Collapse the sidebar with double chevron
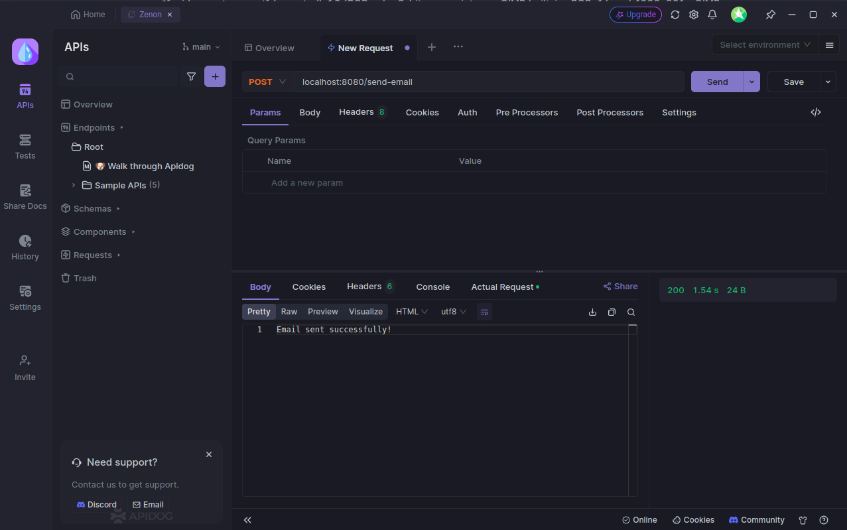This screenshot has height=530, width=847. coord(247,520)
